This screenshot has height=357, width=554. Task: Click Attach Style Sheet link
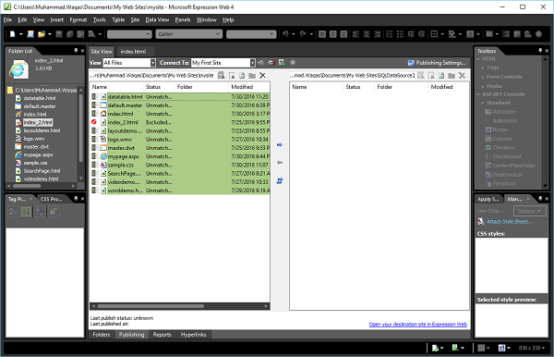click(x=509, y=221)
